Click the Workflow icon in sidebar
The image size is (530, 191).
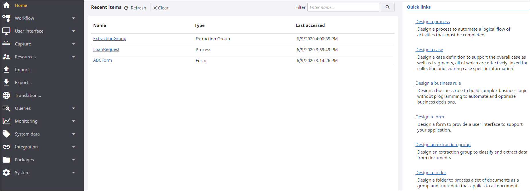[x=6, y=18]
